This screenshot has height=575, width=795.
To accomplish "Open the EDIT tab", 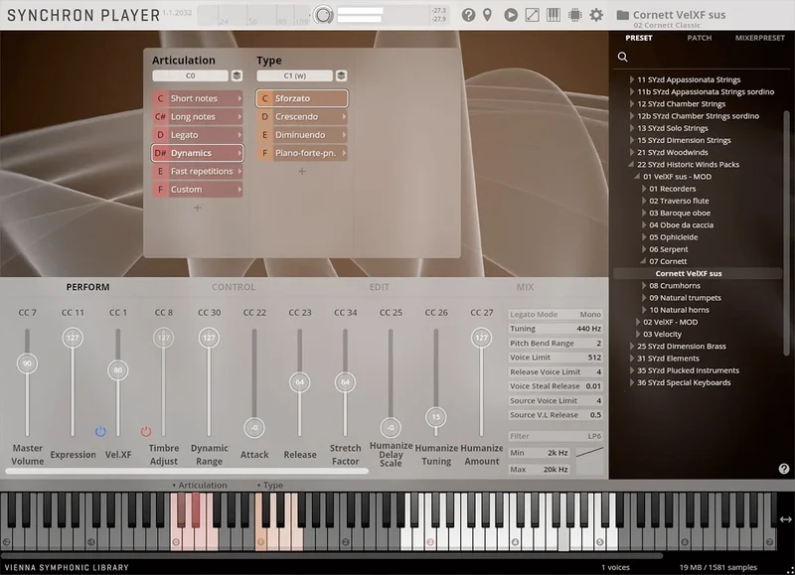I will click(380, 287).
